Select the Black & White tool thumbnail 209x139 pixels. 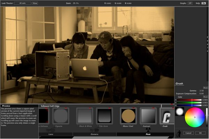click(x=85, y=116)
